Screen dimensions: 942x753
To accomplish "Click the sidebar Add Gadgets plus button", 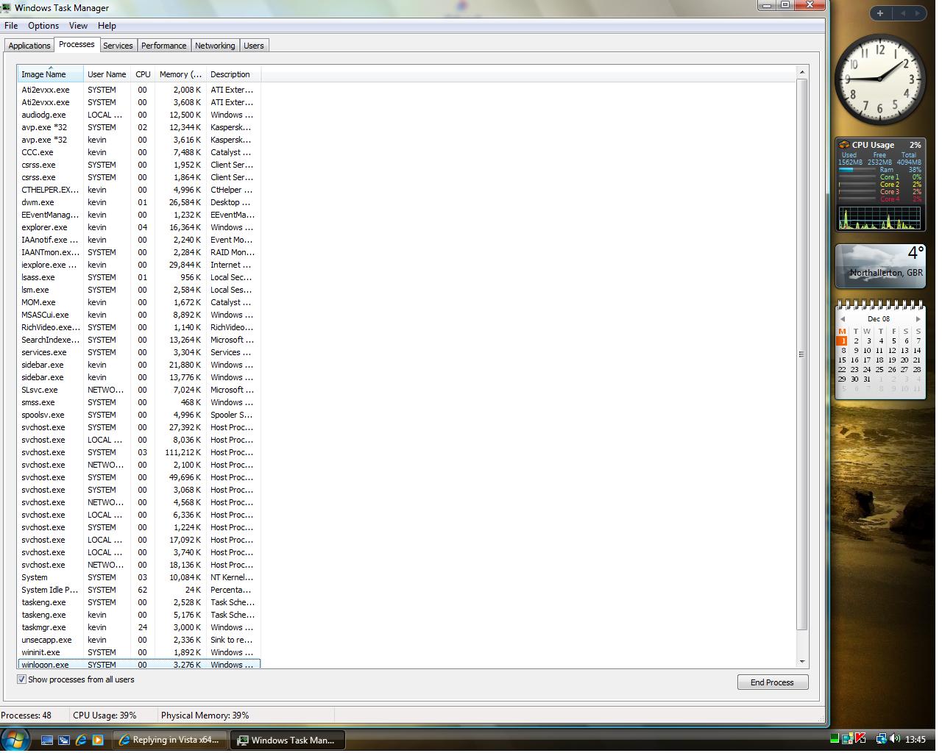I will (879, 13).
